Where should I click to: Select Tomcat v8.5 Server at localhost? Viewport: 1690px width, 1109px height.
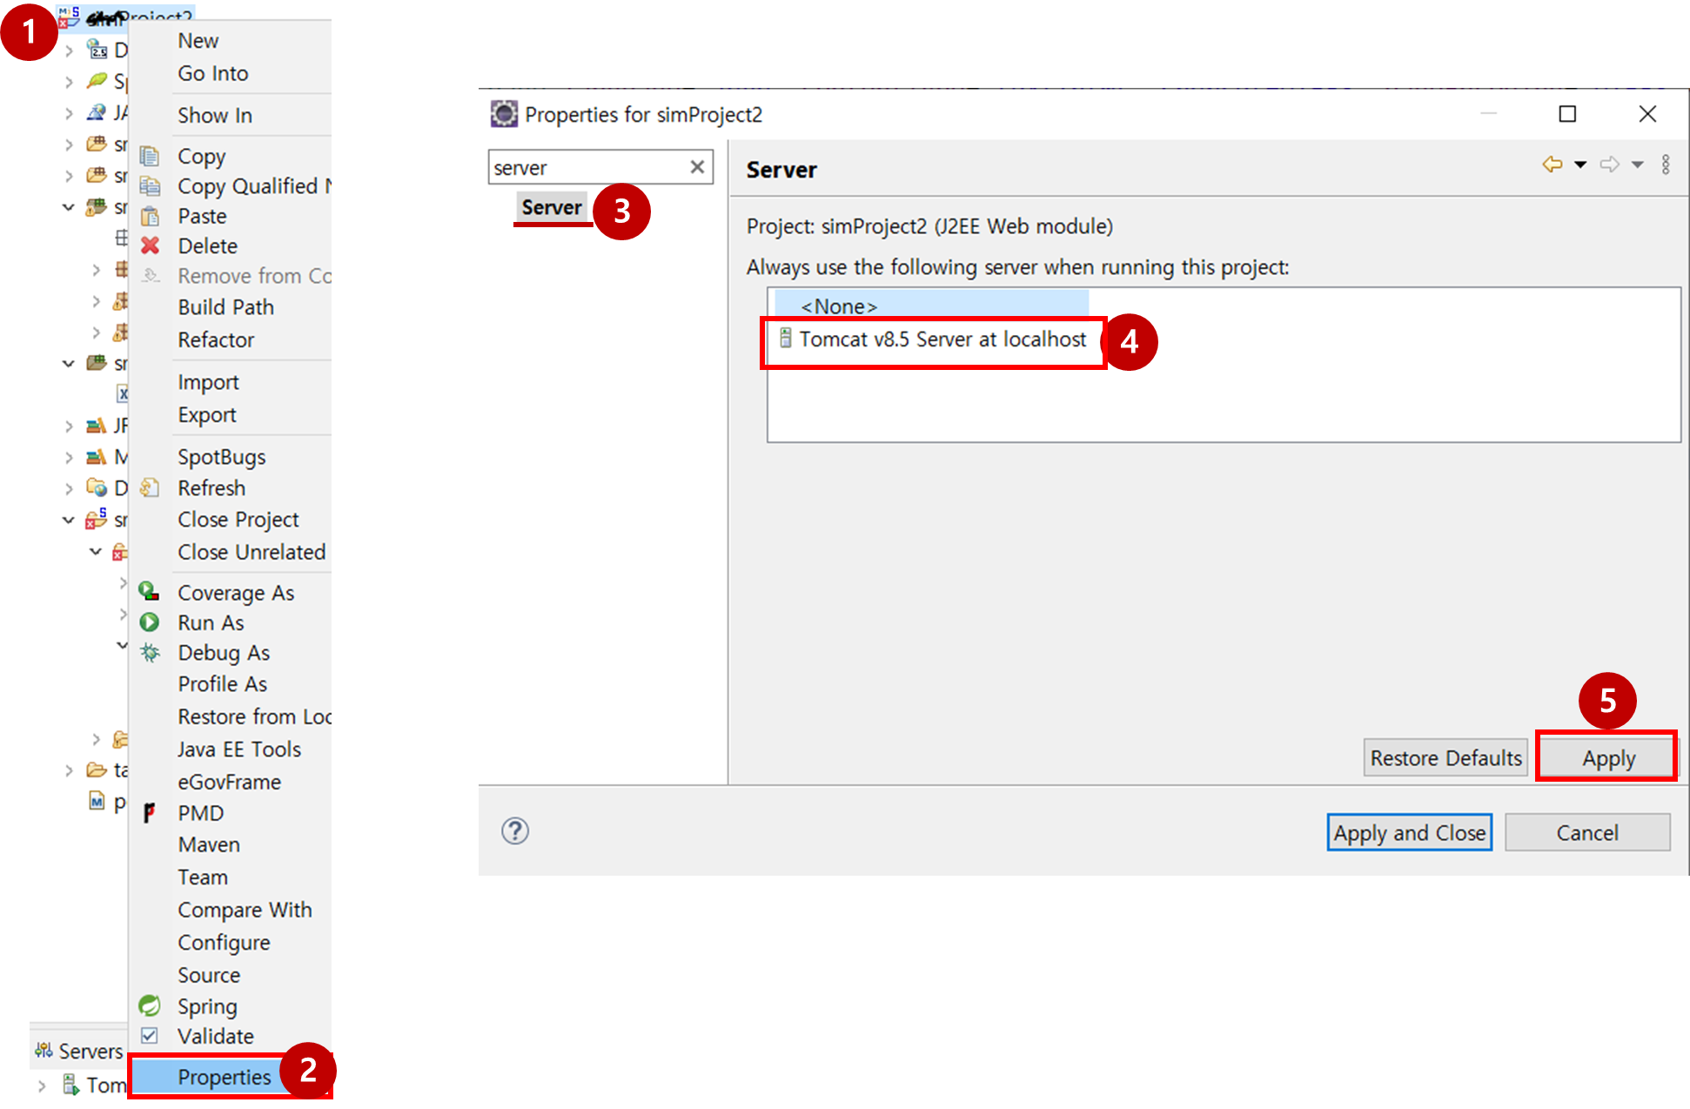click(942, 339)
